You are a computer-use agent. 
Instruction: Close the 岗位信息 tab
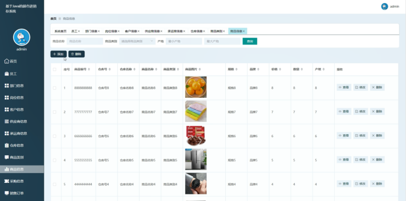click(118, 31)
